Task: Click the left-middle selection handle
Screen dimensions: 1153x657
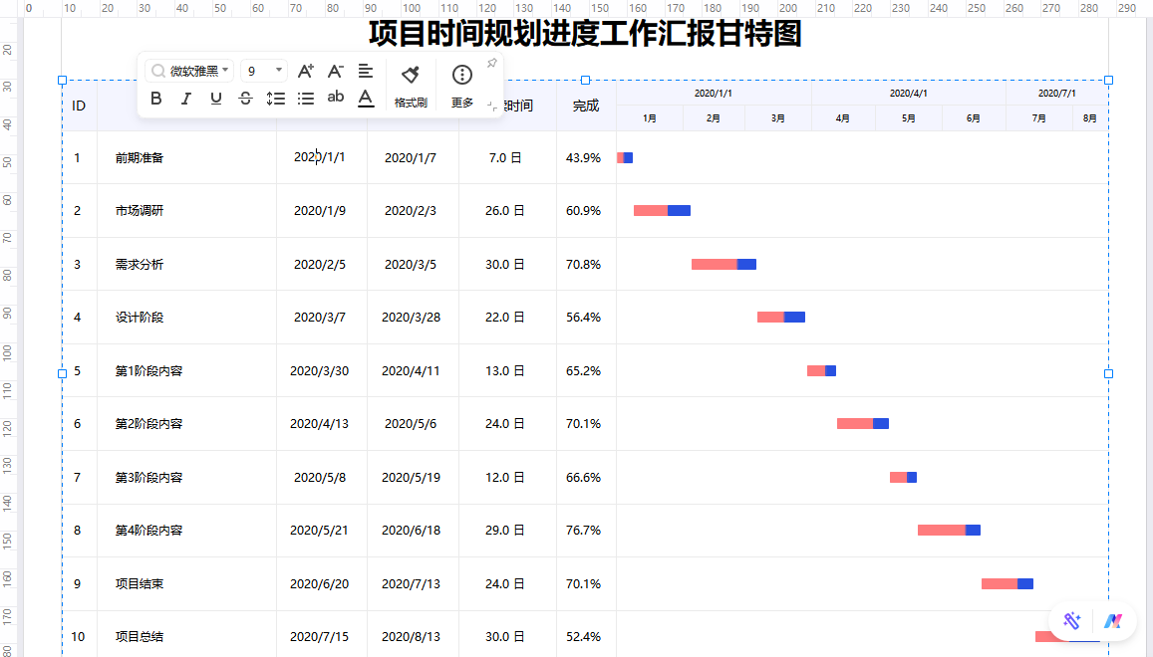Action: coord(63,373)
